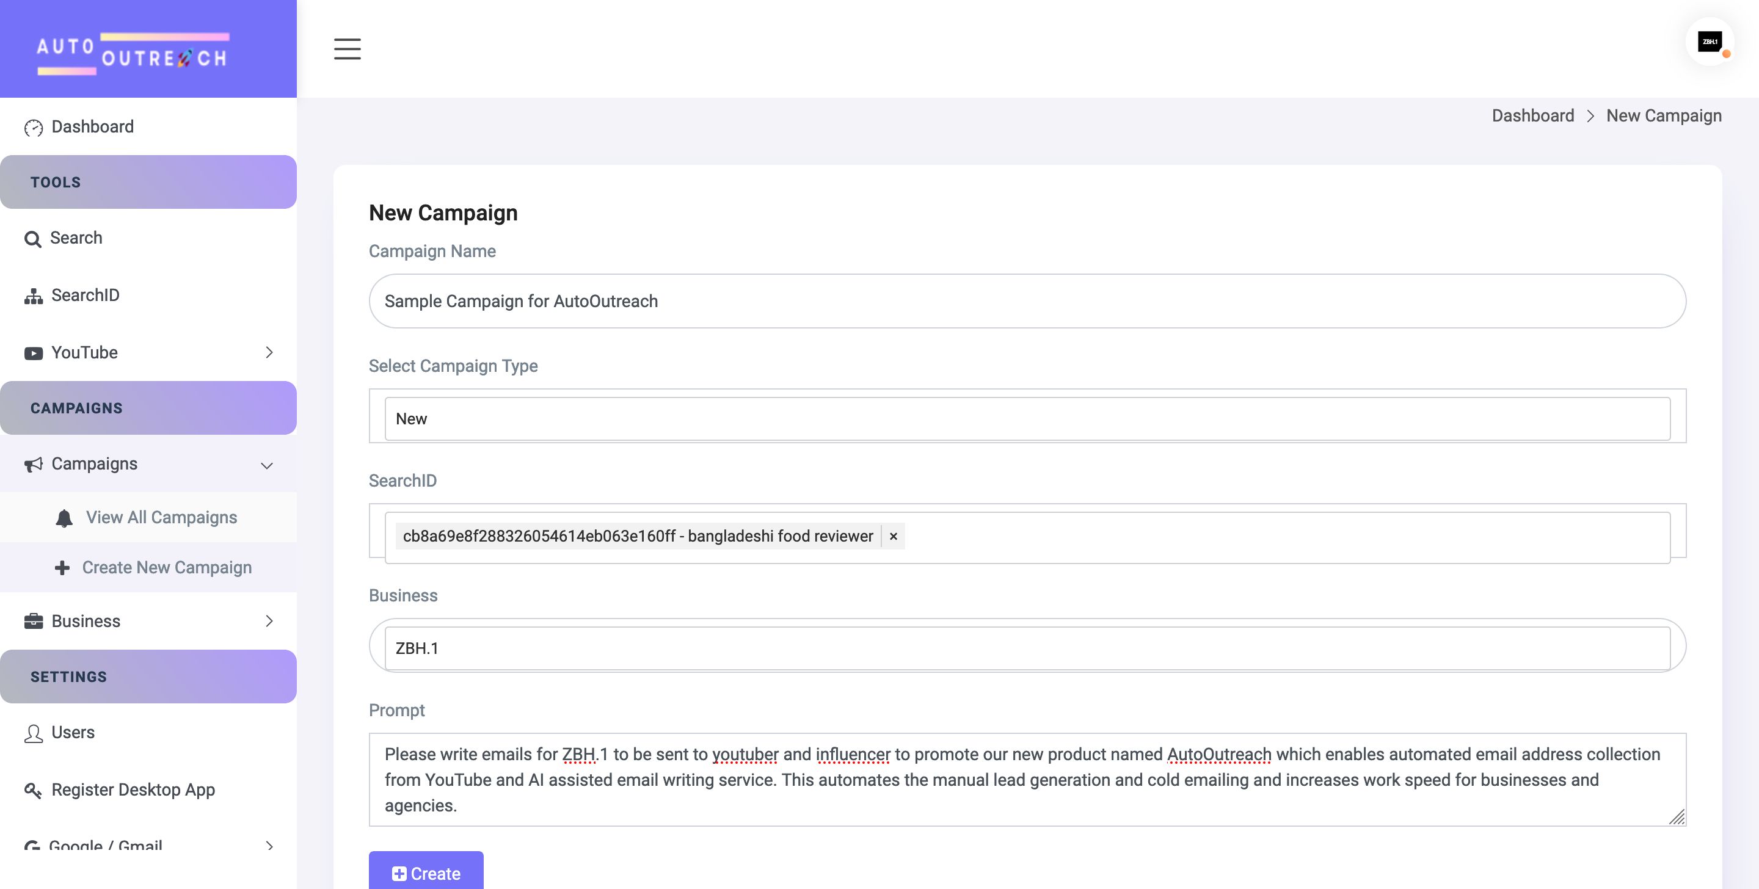1759x889 pixels.
Task: Expand the Business submenu chevron
Action: pyautogui.click(x=269, y=621)
